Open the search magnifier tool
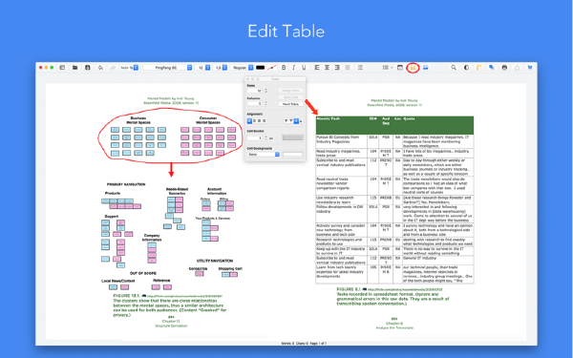 coord(454,68)
